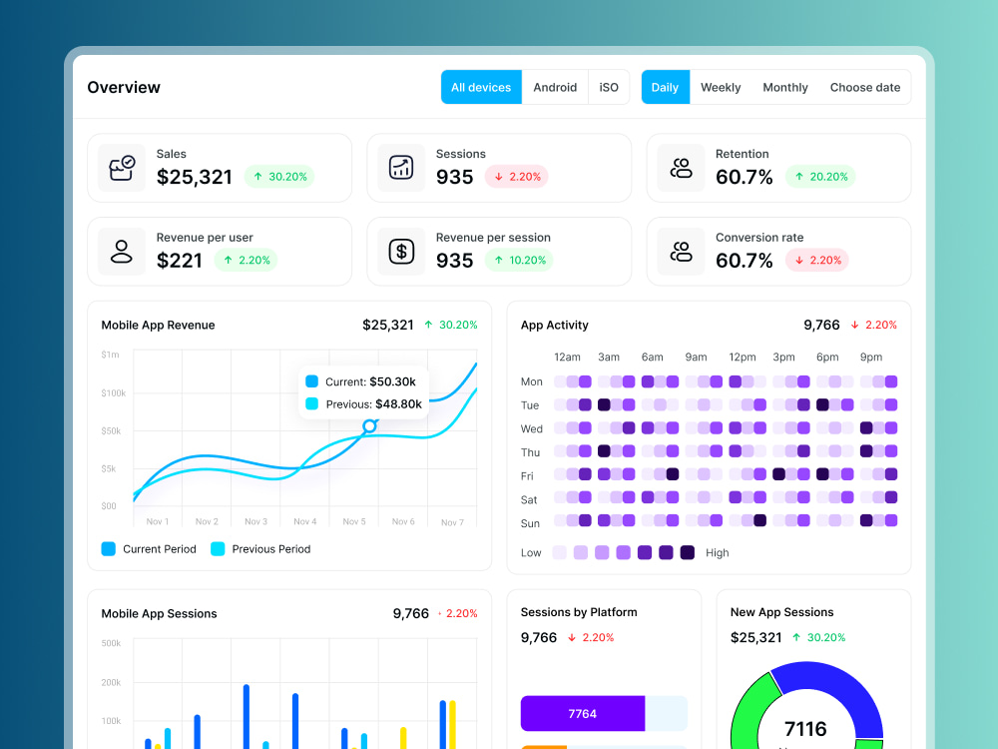Click the Sessions by Platform title
The width and height of the screenshot is (998, 749).
[x=579, y=612]
